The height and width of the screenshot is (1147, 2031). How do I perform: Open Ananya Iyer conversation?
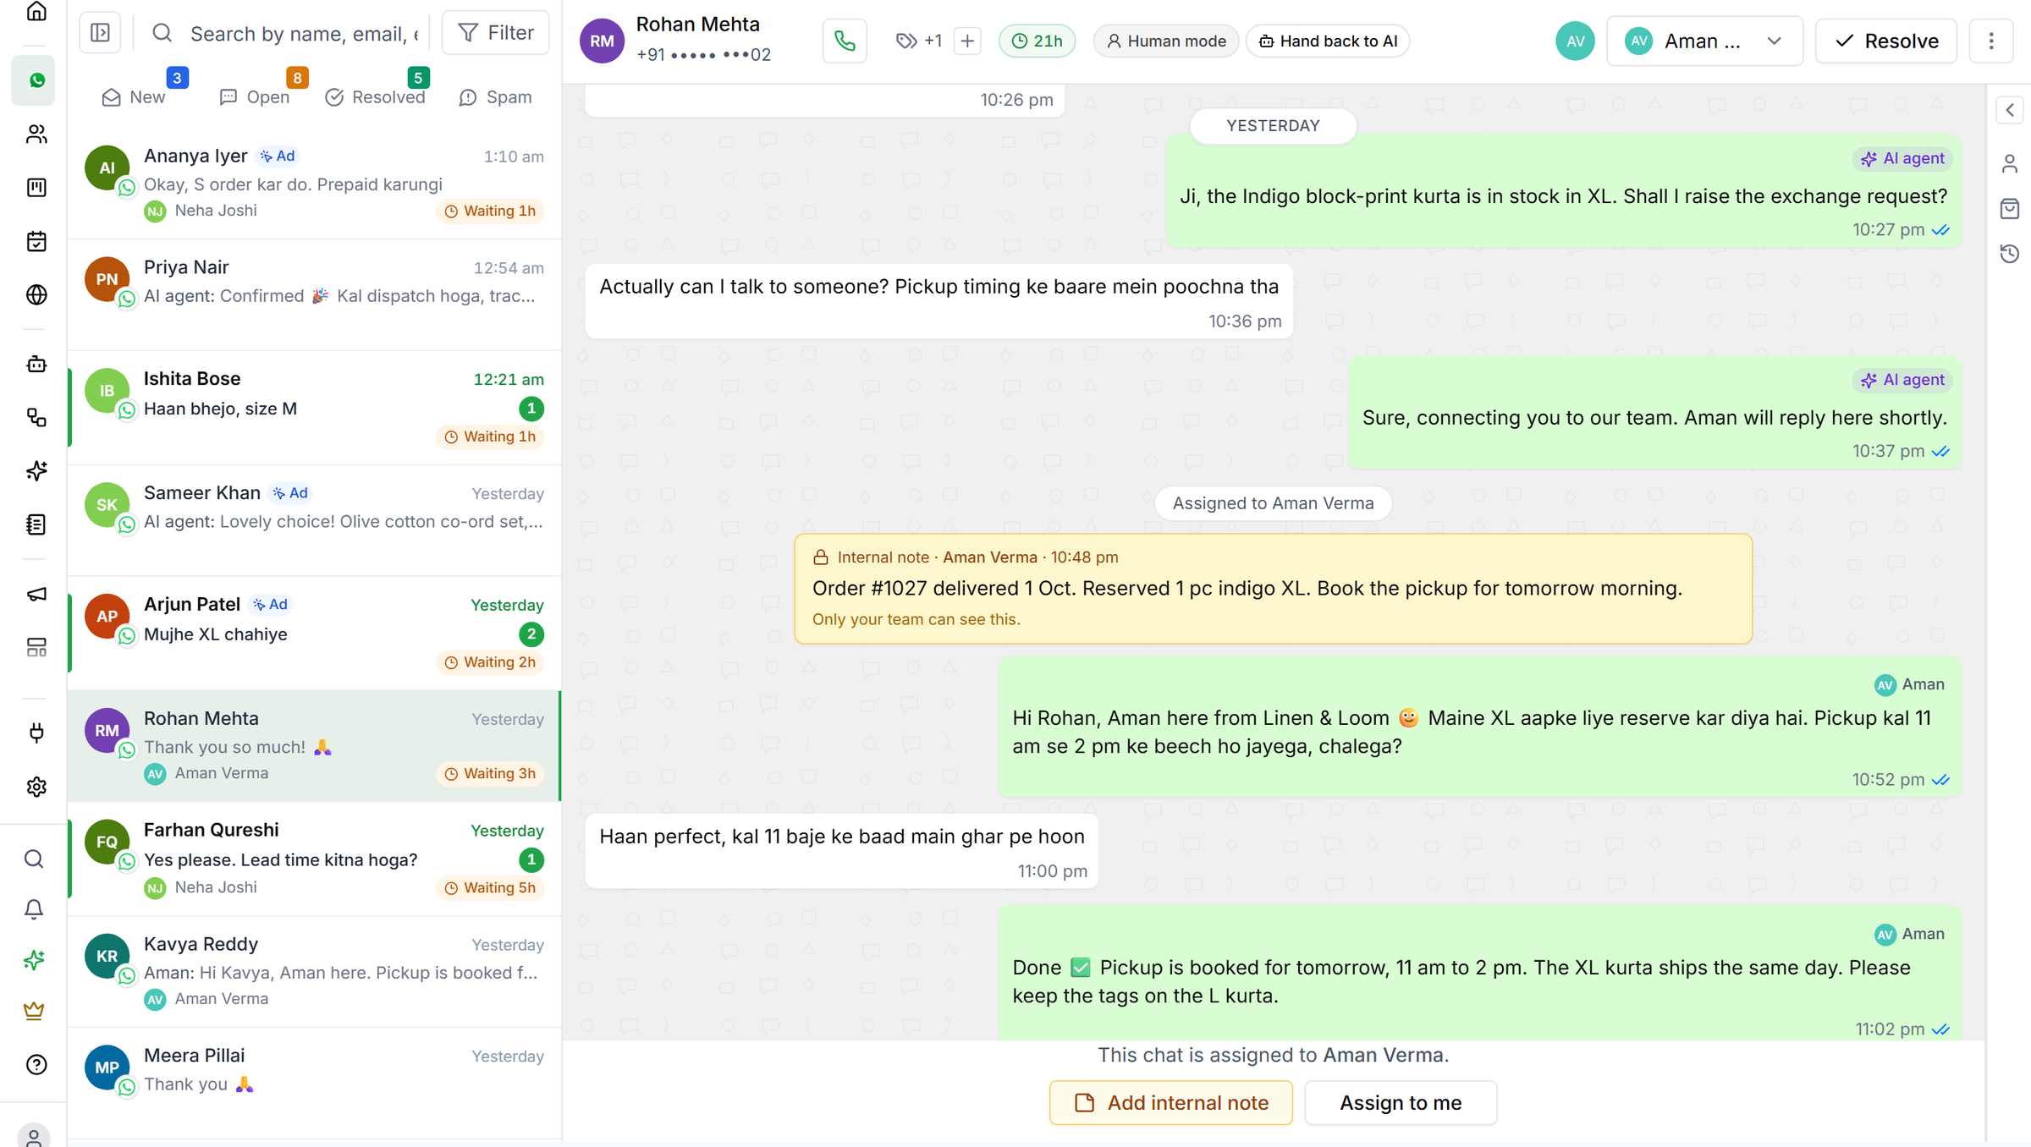click(315, 184)
